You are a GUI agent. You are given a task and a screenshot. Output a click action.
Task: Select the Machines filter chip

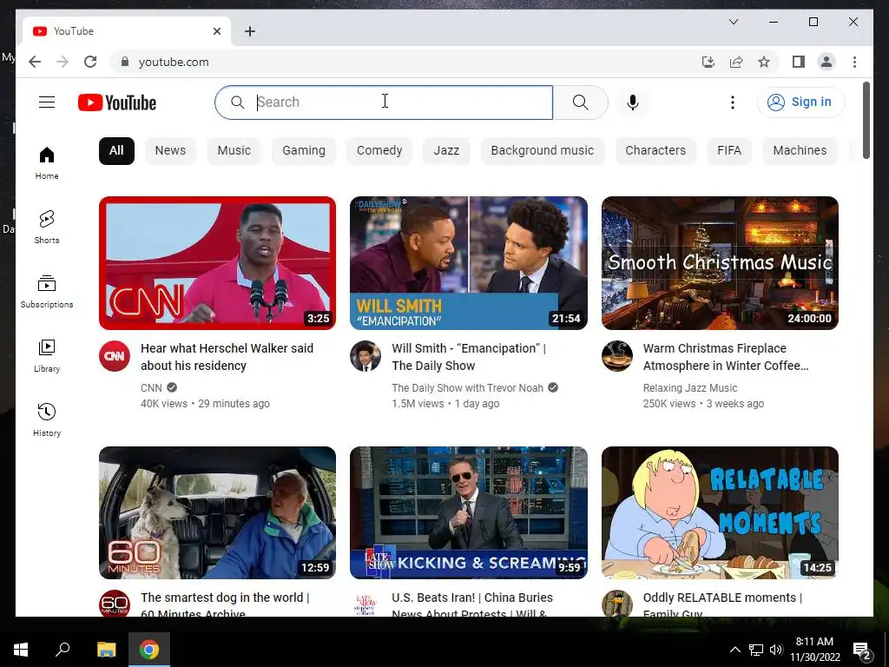(x=800, y=151)
